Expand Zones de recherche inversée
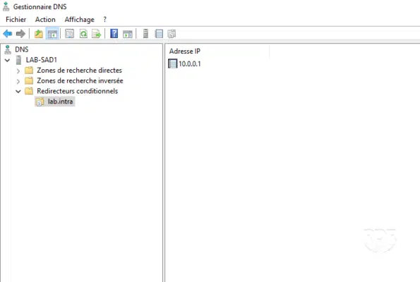This screenshot has height=282, width=420. tap(18, 81)
